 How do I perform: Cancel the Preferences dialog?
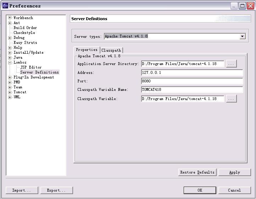point(235,190)
